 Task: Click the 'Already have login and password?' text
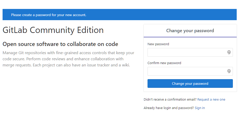pos(169,108)
